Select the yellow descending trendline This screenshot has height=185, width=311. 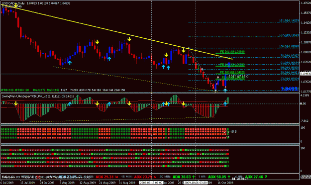tap(116, 32)
